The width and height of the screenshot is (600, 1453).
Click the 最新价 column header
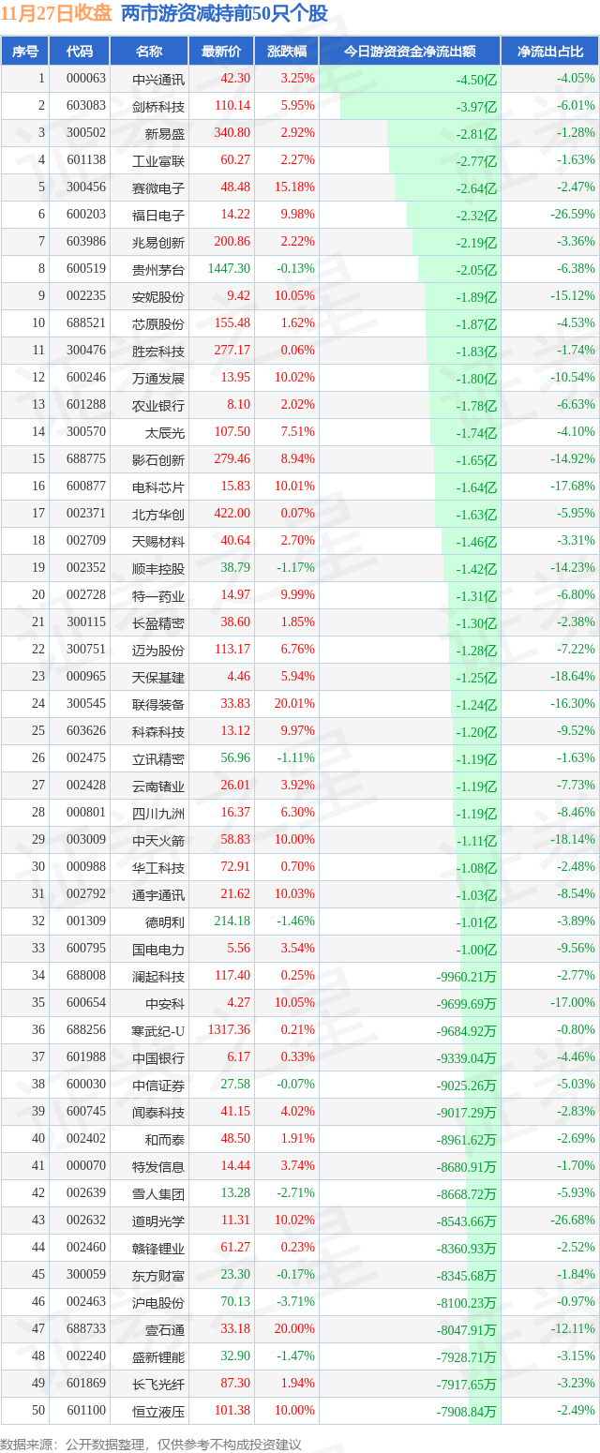point(221,52)
